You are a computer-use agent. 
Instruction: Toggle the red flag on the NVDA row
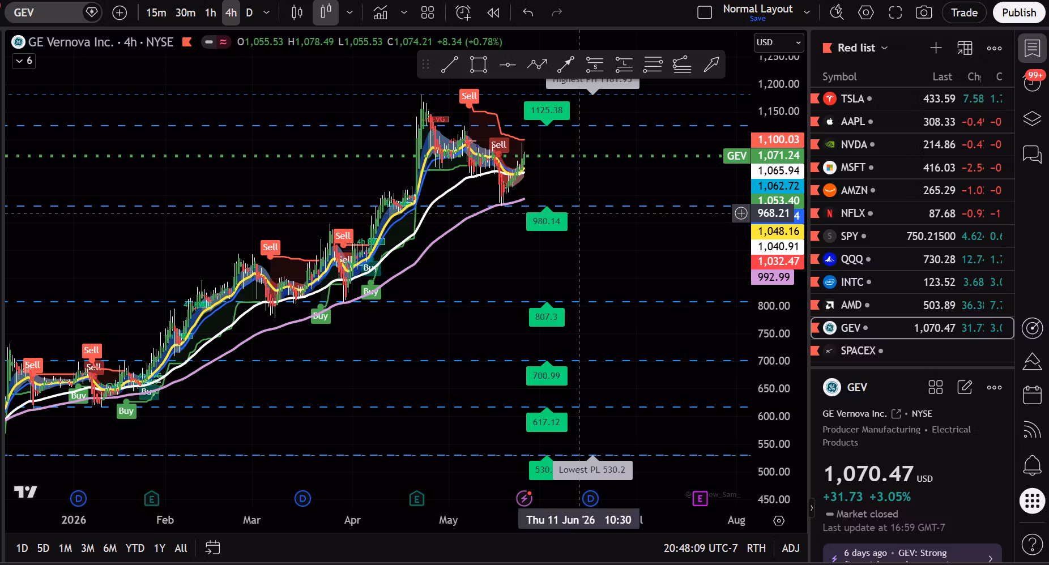coord(816,144)
